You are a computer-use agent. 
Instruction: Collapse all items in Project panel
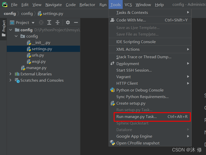(x=58, y=22)
